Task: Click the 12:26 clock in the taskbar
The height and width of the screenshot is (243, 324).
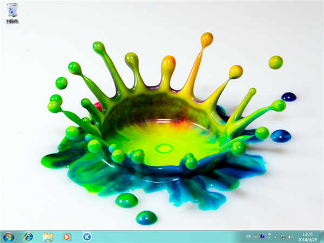Action: [x=307, y=234]
